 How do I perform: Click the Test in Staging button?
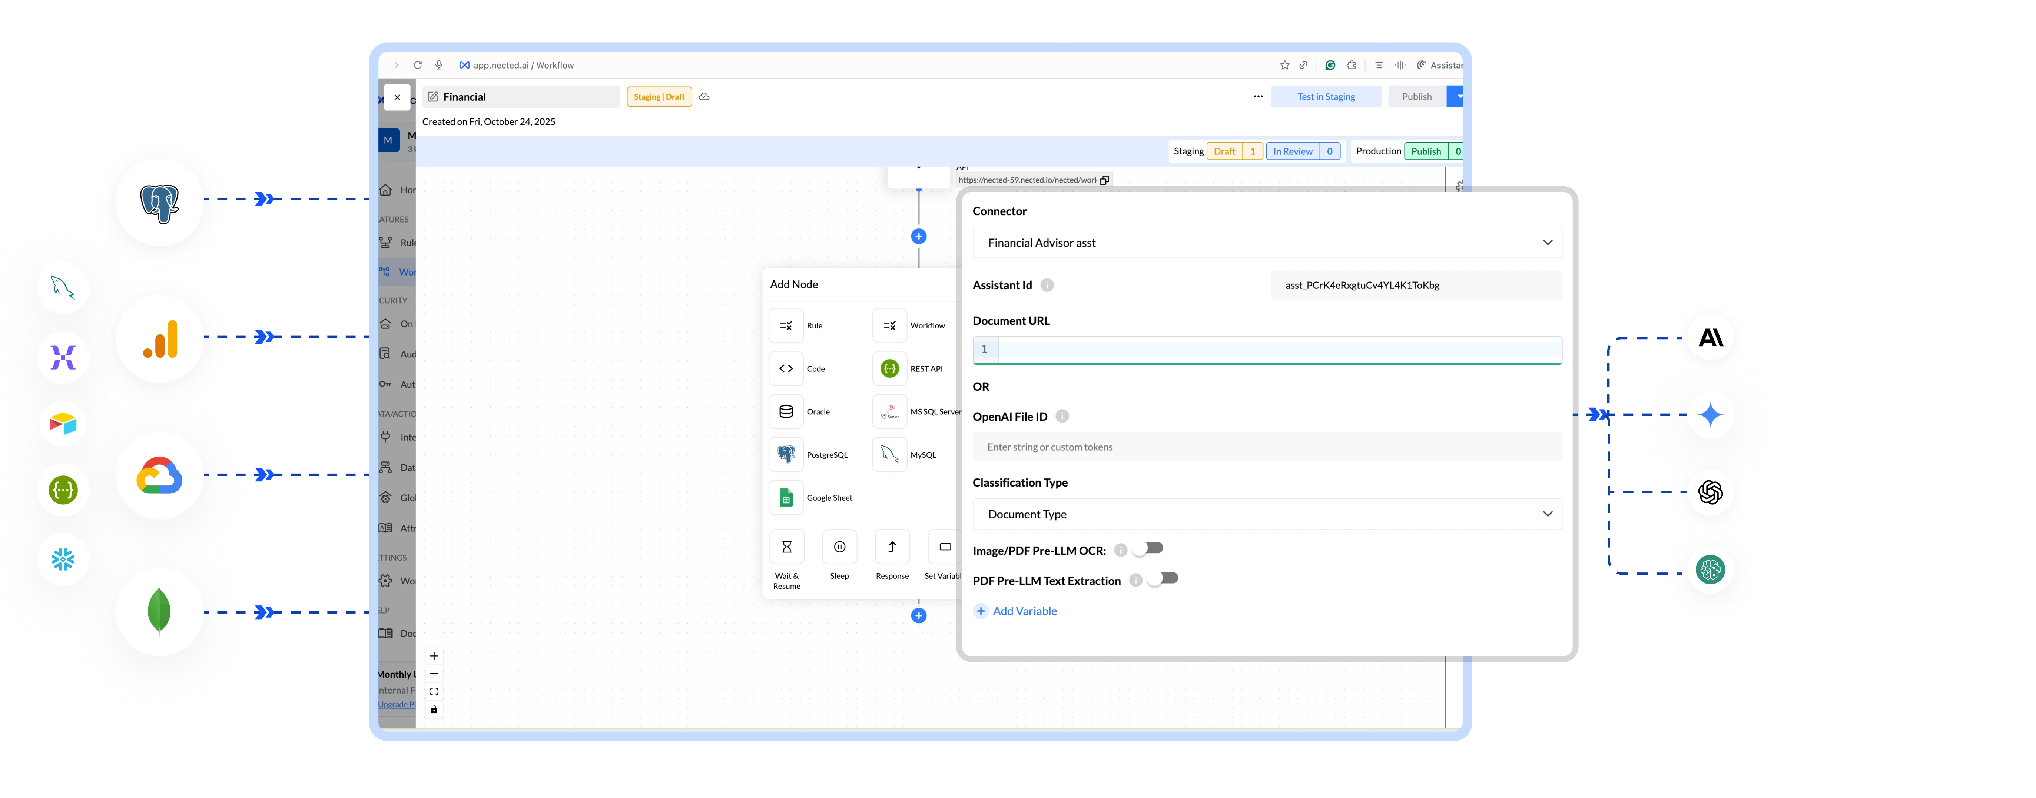1326,96
